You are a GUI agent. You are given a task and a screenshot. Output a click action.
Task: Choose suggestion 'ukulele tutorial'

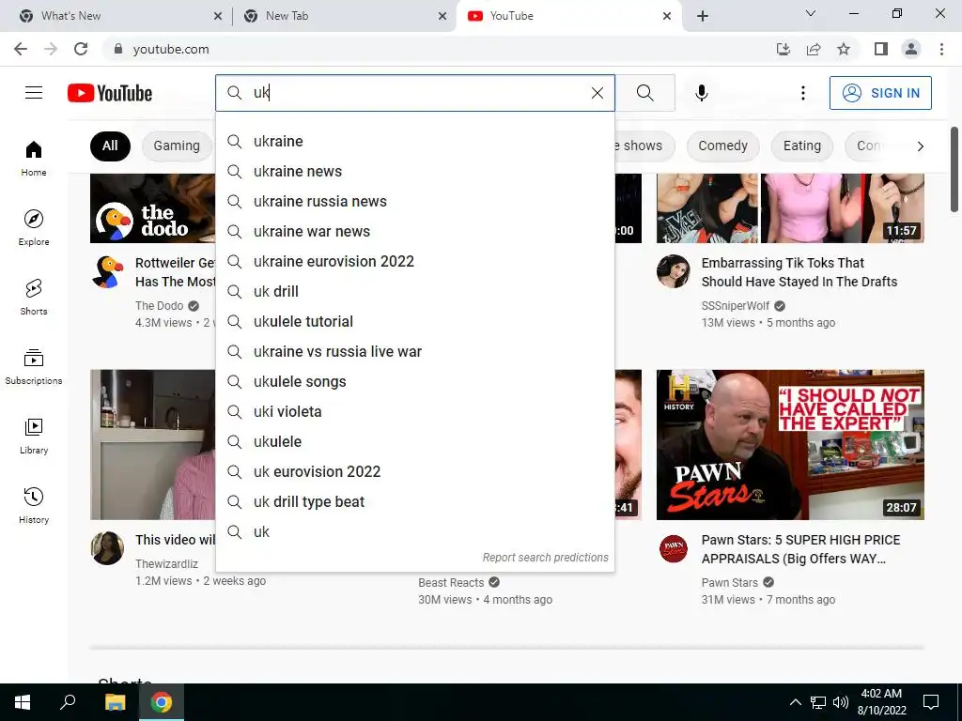coord(415,321)
